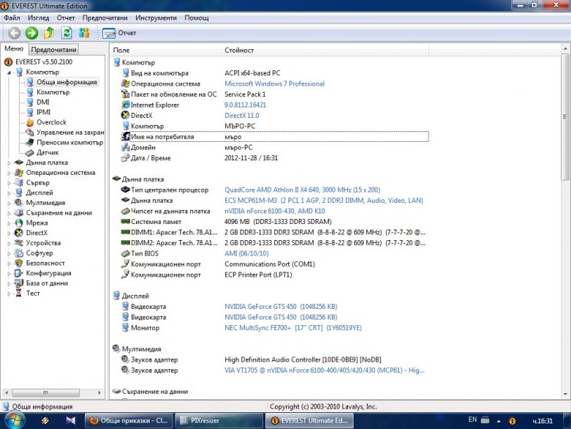The height and width of the screenshot is (429, 571).
Task: Select the Overclock item with flame icon
Action: coord(51,122)
